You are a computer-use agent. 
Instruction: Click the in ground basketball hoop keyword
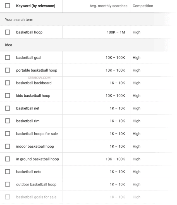click(37, 159)
